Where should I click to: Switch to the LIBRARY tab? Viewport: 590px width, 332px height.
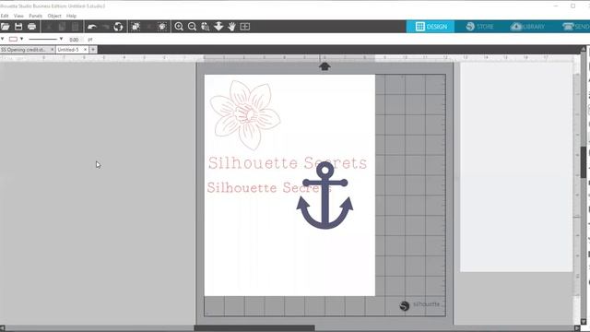tap(527, 27)
